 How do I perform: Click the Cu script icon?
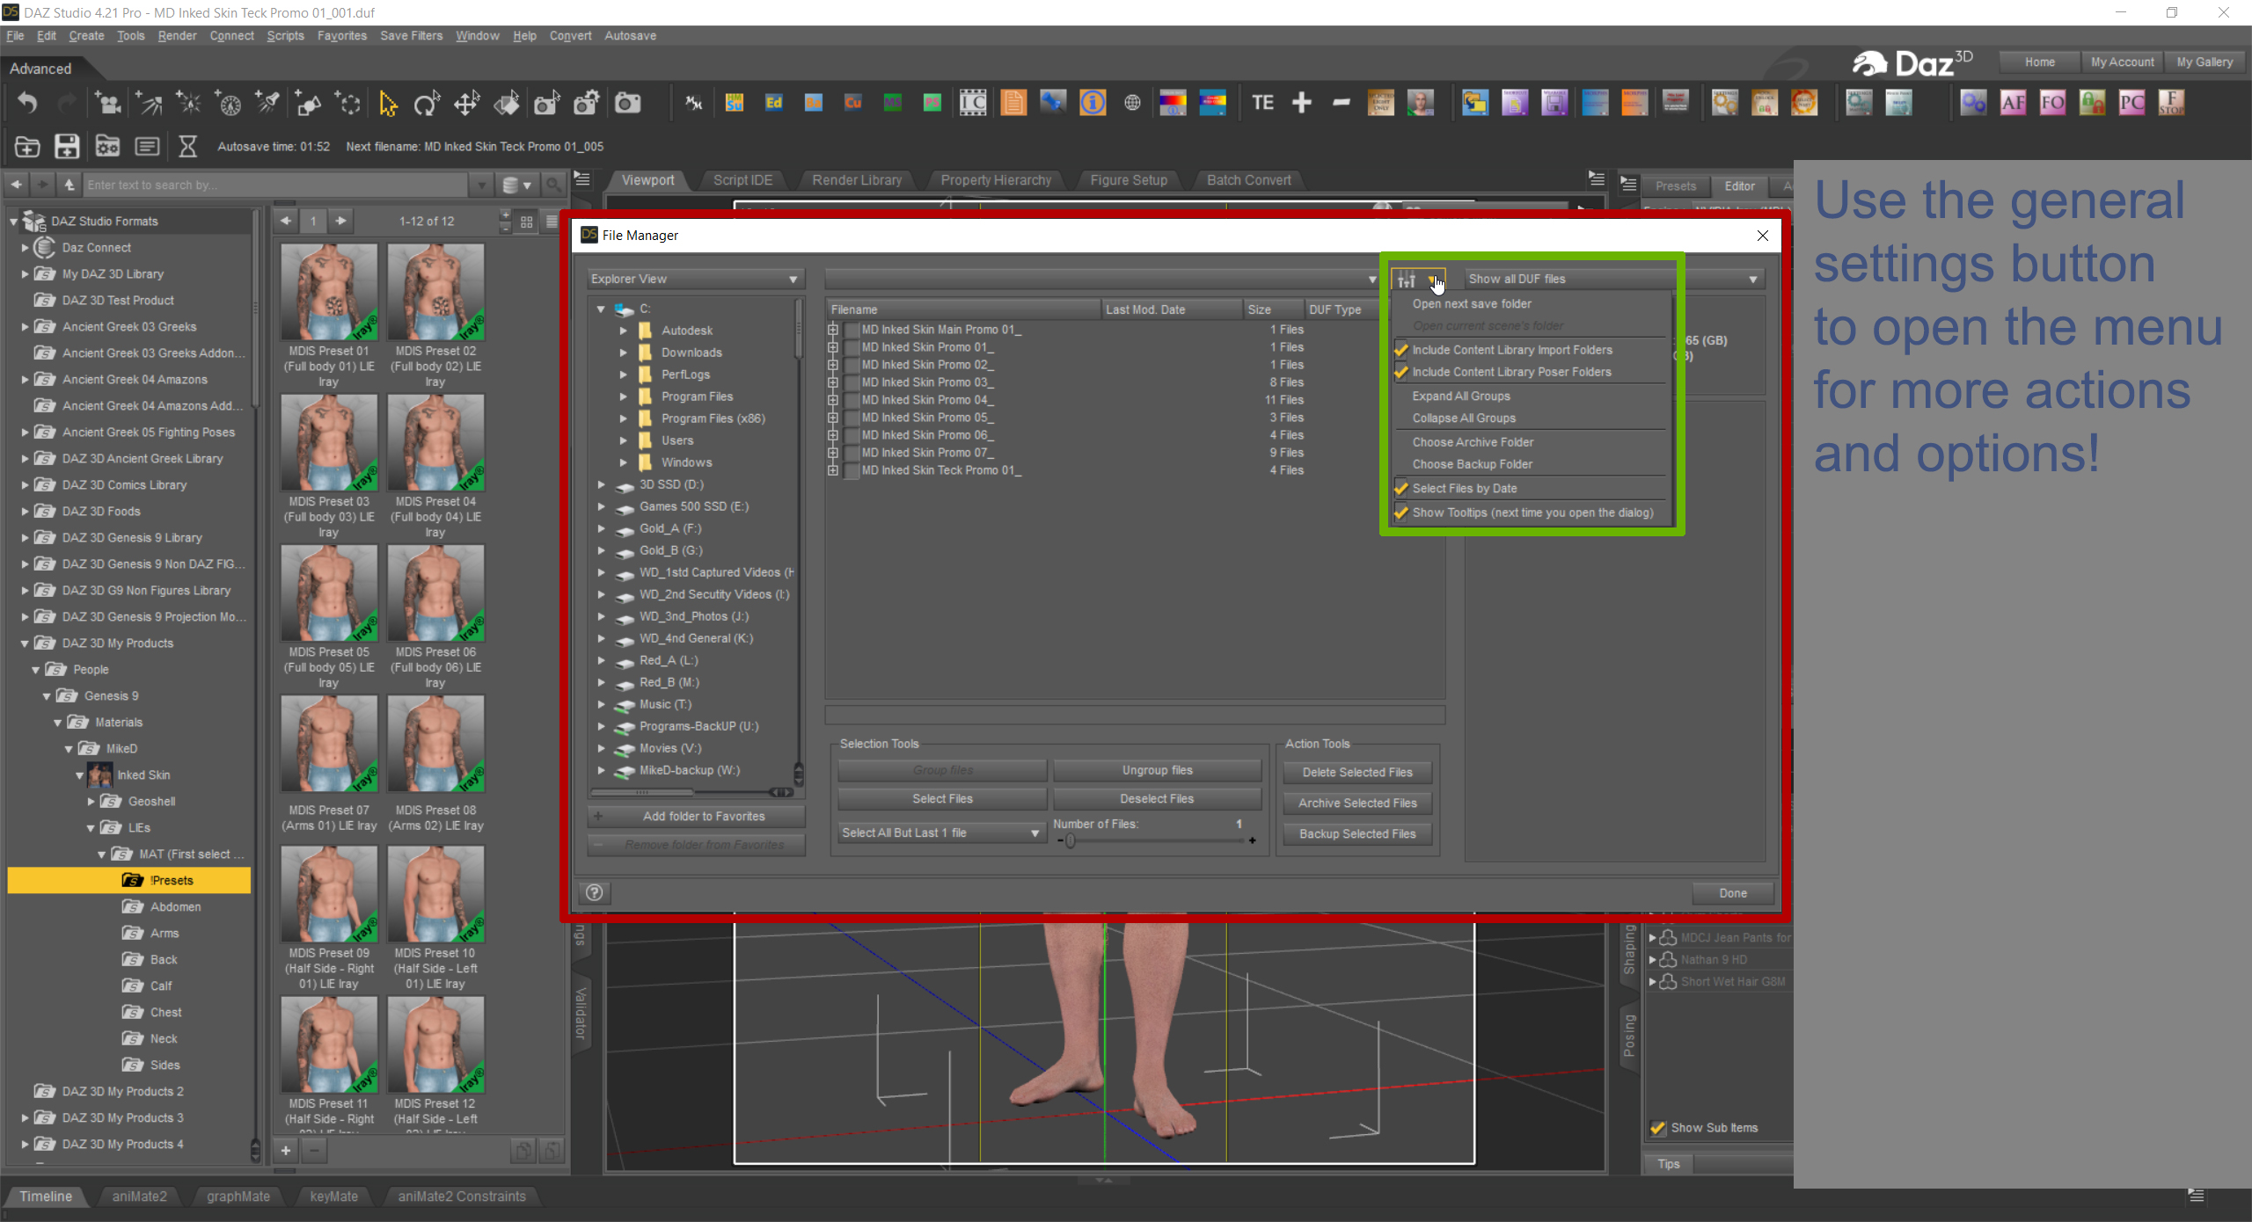click(853, 103)
